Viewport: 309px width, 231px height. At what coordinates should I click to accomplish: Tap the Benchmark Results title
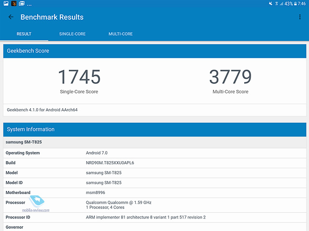52,17
